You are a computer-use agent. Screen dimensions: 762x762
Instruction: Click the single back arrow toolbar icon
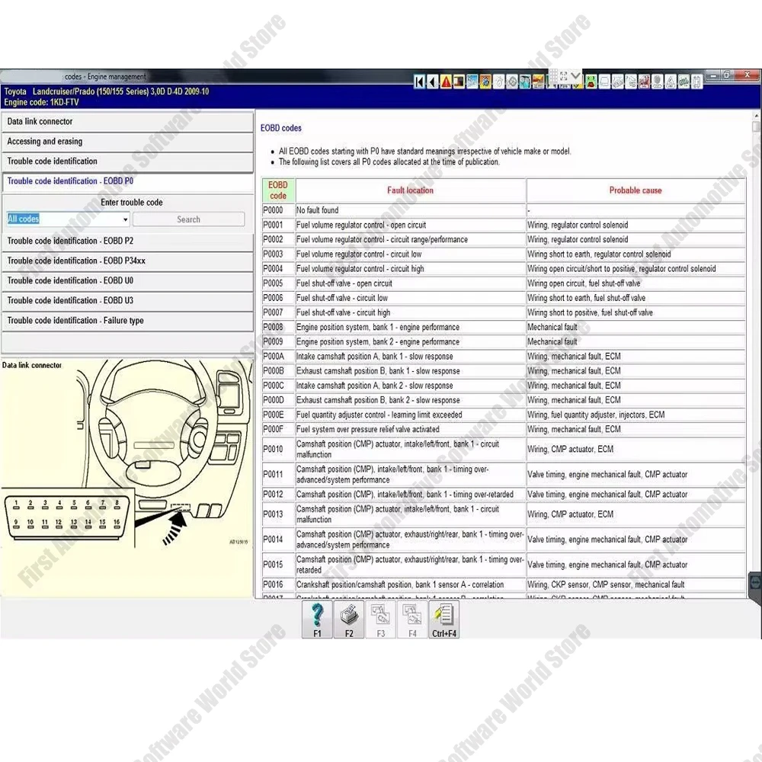[432, 82]
